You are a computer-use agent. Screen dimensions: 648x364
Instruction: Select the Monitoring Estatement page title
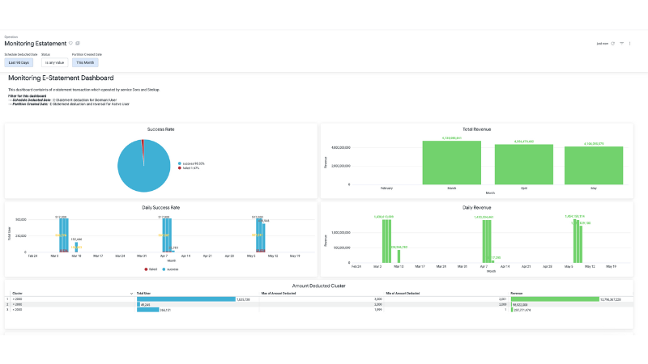[x=35, y=44]
